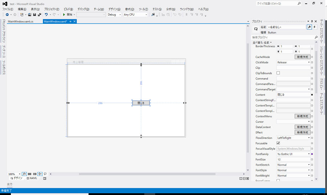Pin the Properties panel
Screen dimensions: 327x195
[x=312, y=21]
